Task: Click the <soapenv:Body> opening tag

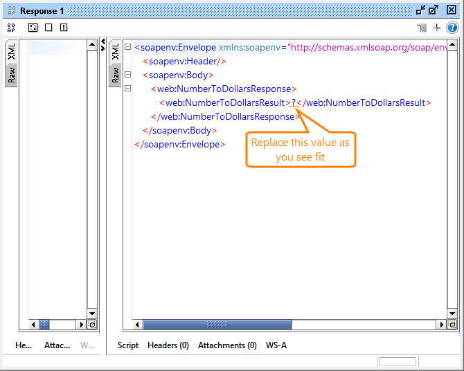Action: tap(178, 75)
